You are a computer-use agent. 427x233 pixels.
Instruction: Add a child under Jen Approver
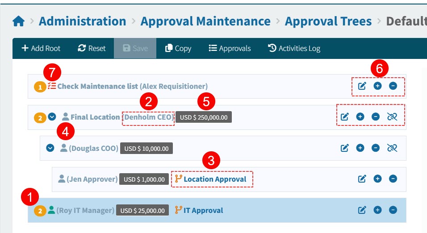377,179
